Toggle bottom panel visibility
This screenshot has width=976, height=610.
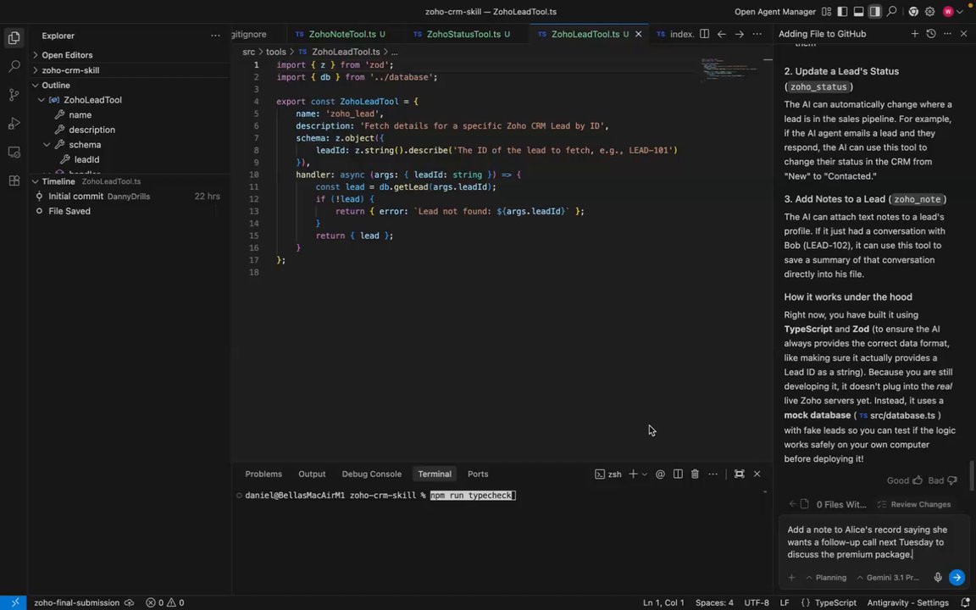858,11
